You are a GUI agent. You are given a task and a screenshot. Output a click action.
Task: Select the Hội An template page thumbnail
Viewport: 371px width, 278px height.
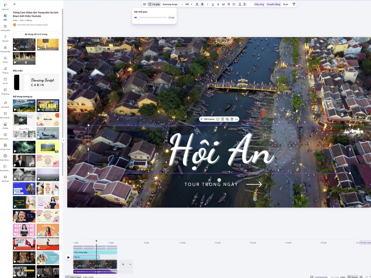[24, 45]
